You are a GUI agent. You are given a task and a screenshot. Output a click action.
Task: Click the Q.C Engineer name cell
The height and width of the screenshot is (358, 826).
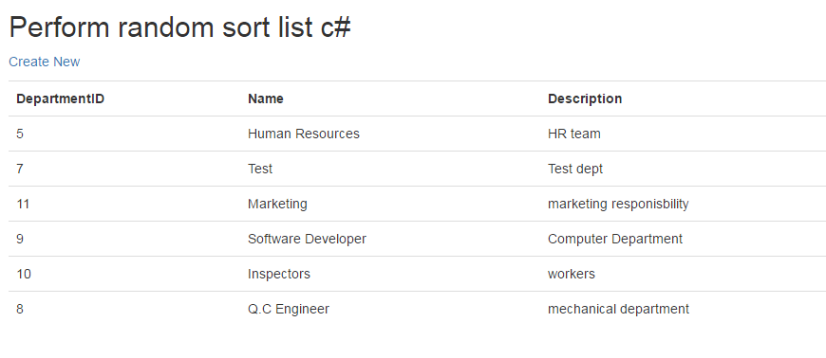pyautogui.click(x=289, y=309)
